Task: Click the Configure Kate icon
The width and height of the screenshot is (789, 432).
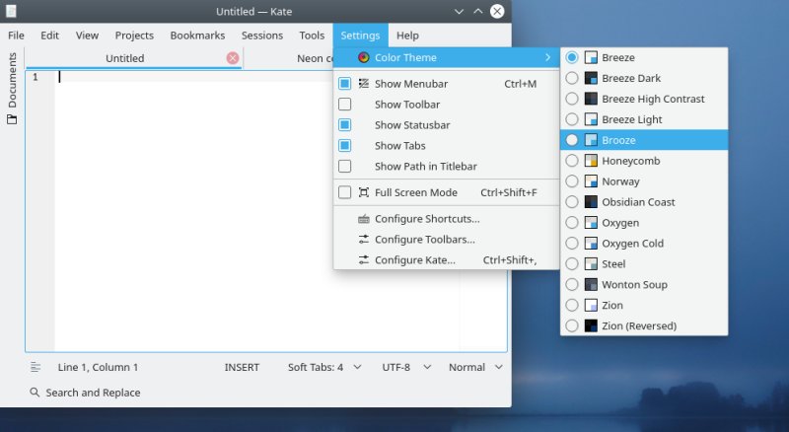Action: click(x=364, y=260)
